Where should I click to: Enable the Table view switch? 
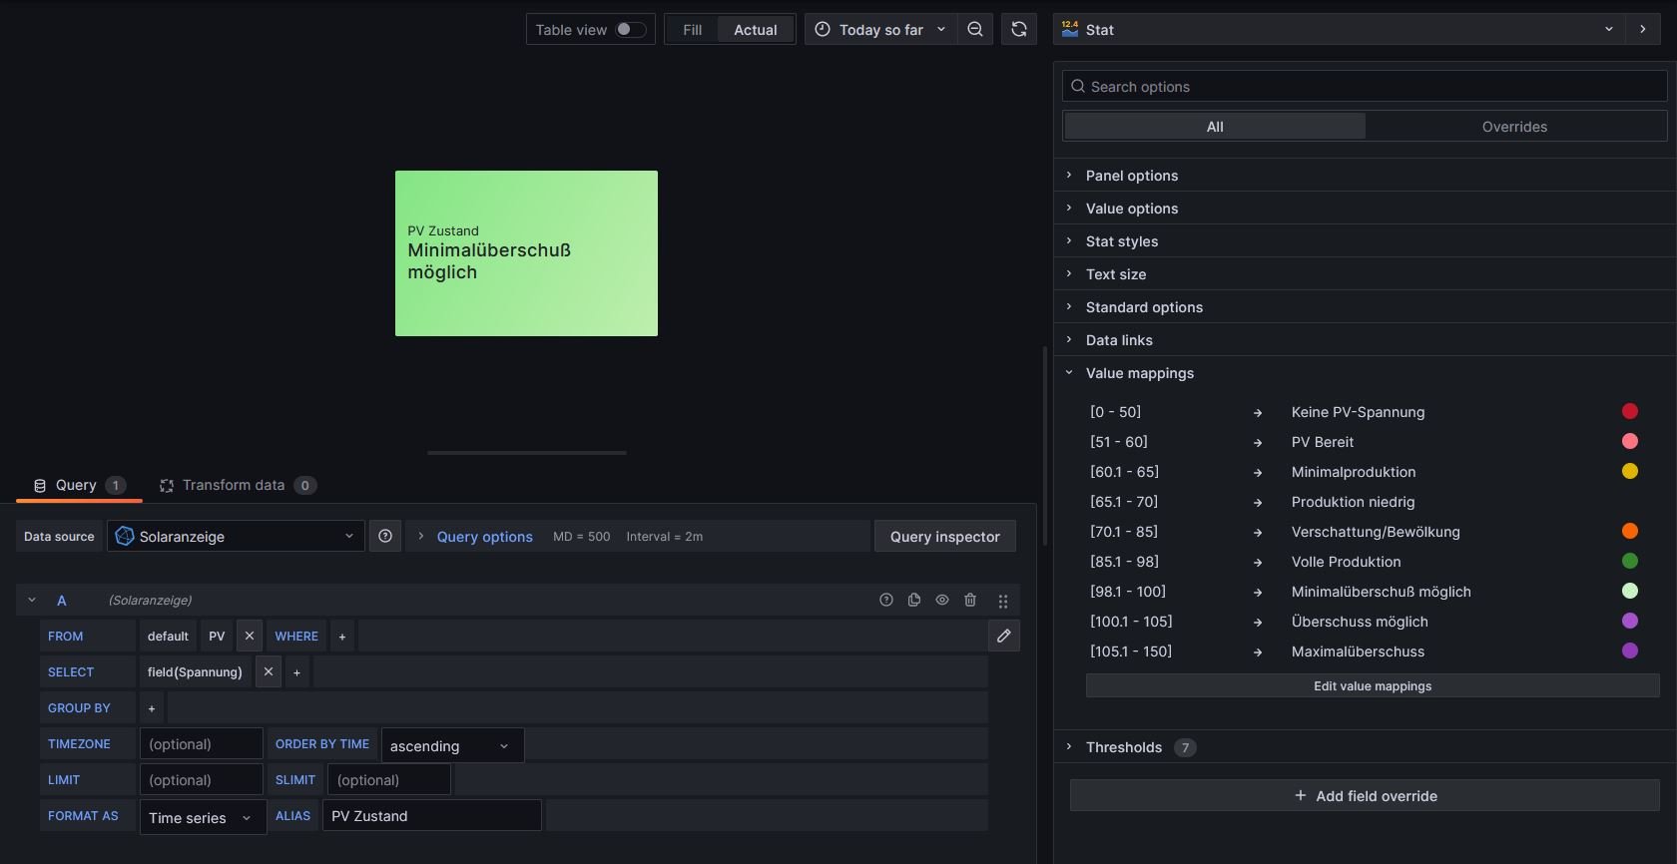pos(630,30)
